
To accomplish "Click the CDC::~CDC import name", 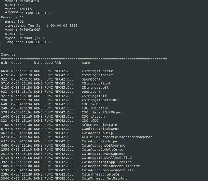I will click(91, 104).
